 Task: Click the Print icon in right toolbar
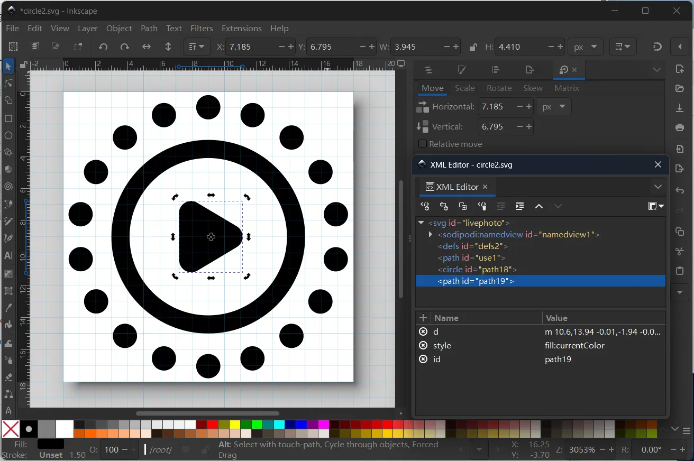pos(680,127)
